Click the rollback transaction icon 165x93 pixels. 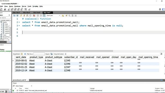pos(41,16)
